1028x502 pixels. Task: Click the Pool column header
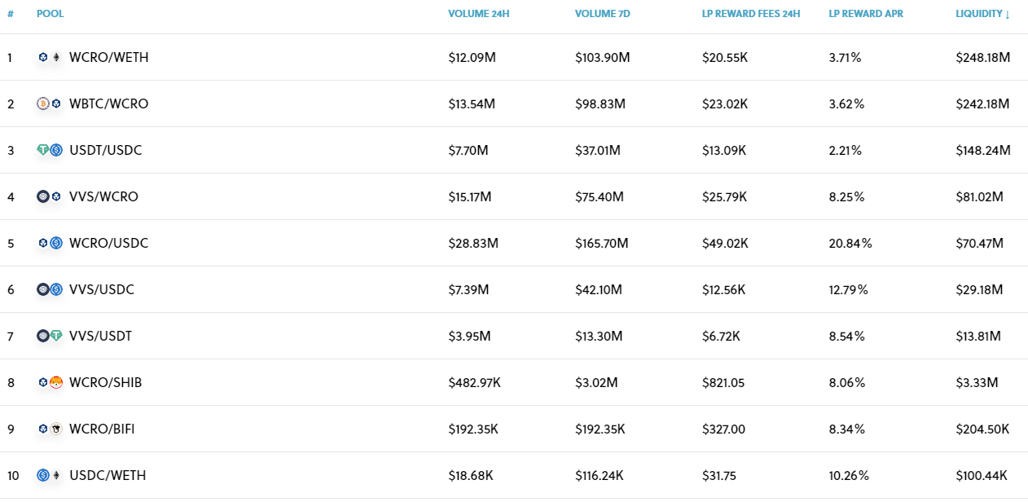pyautogui.click(x=50, y=14)
